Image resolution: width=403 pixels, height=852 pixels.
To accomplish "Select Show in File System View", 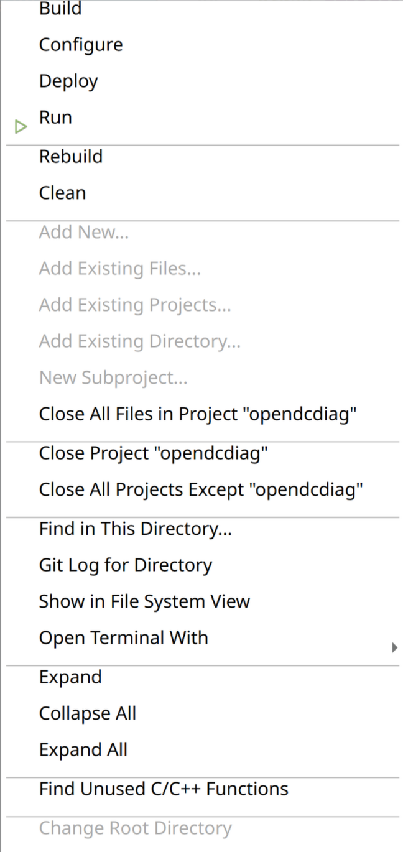I will 144,601.
